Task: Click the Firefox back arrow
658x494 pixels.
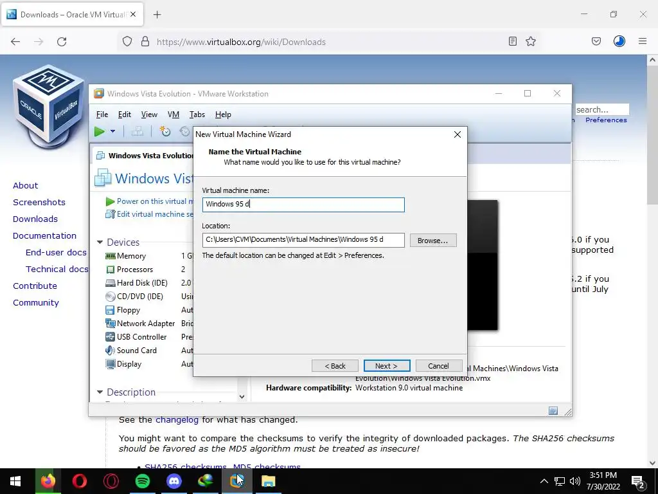Action: 15,42
